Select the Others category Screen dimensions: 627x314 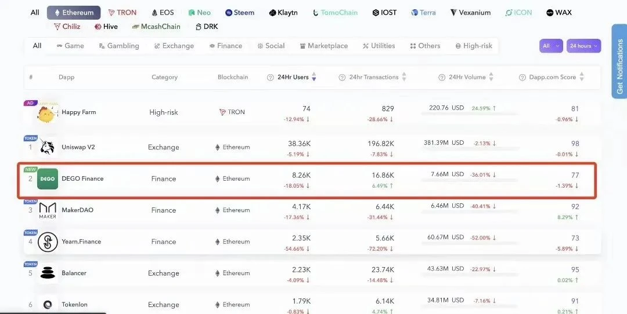tap(425, 46)
